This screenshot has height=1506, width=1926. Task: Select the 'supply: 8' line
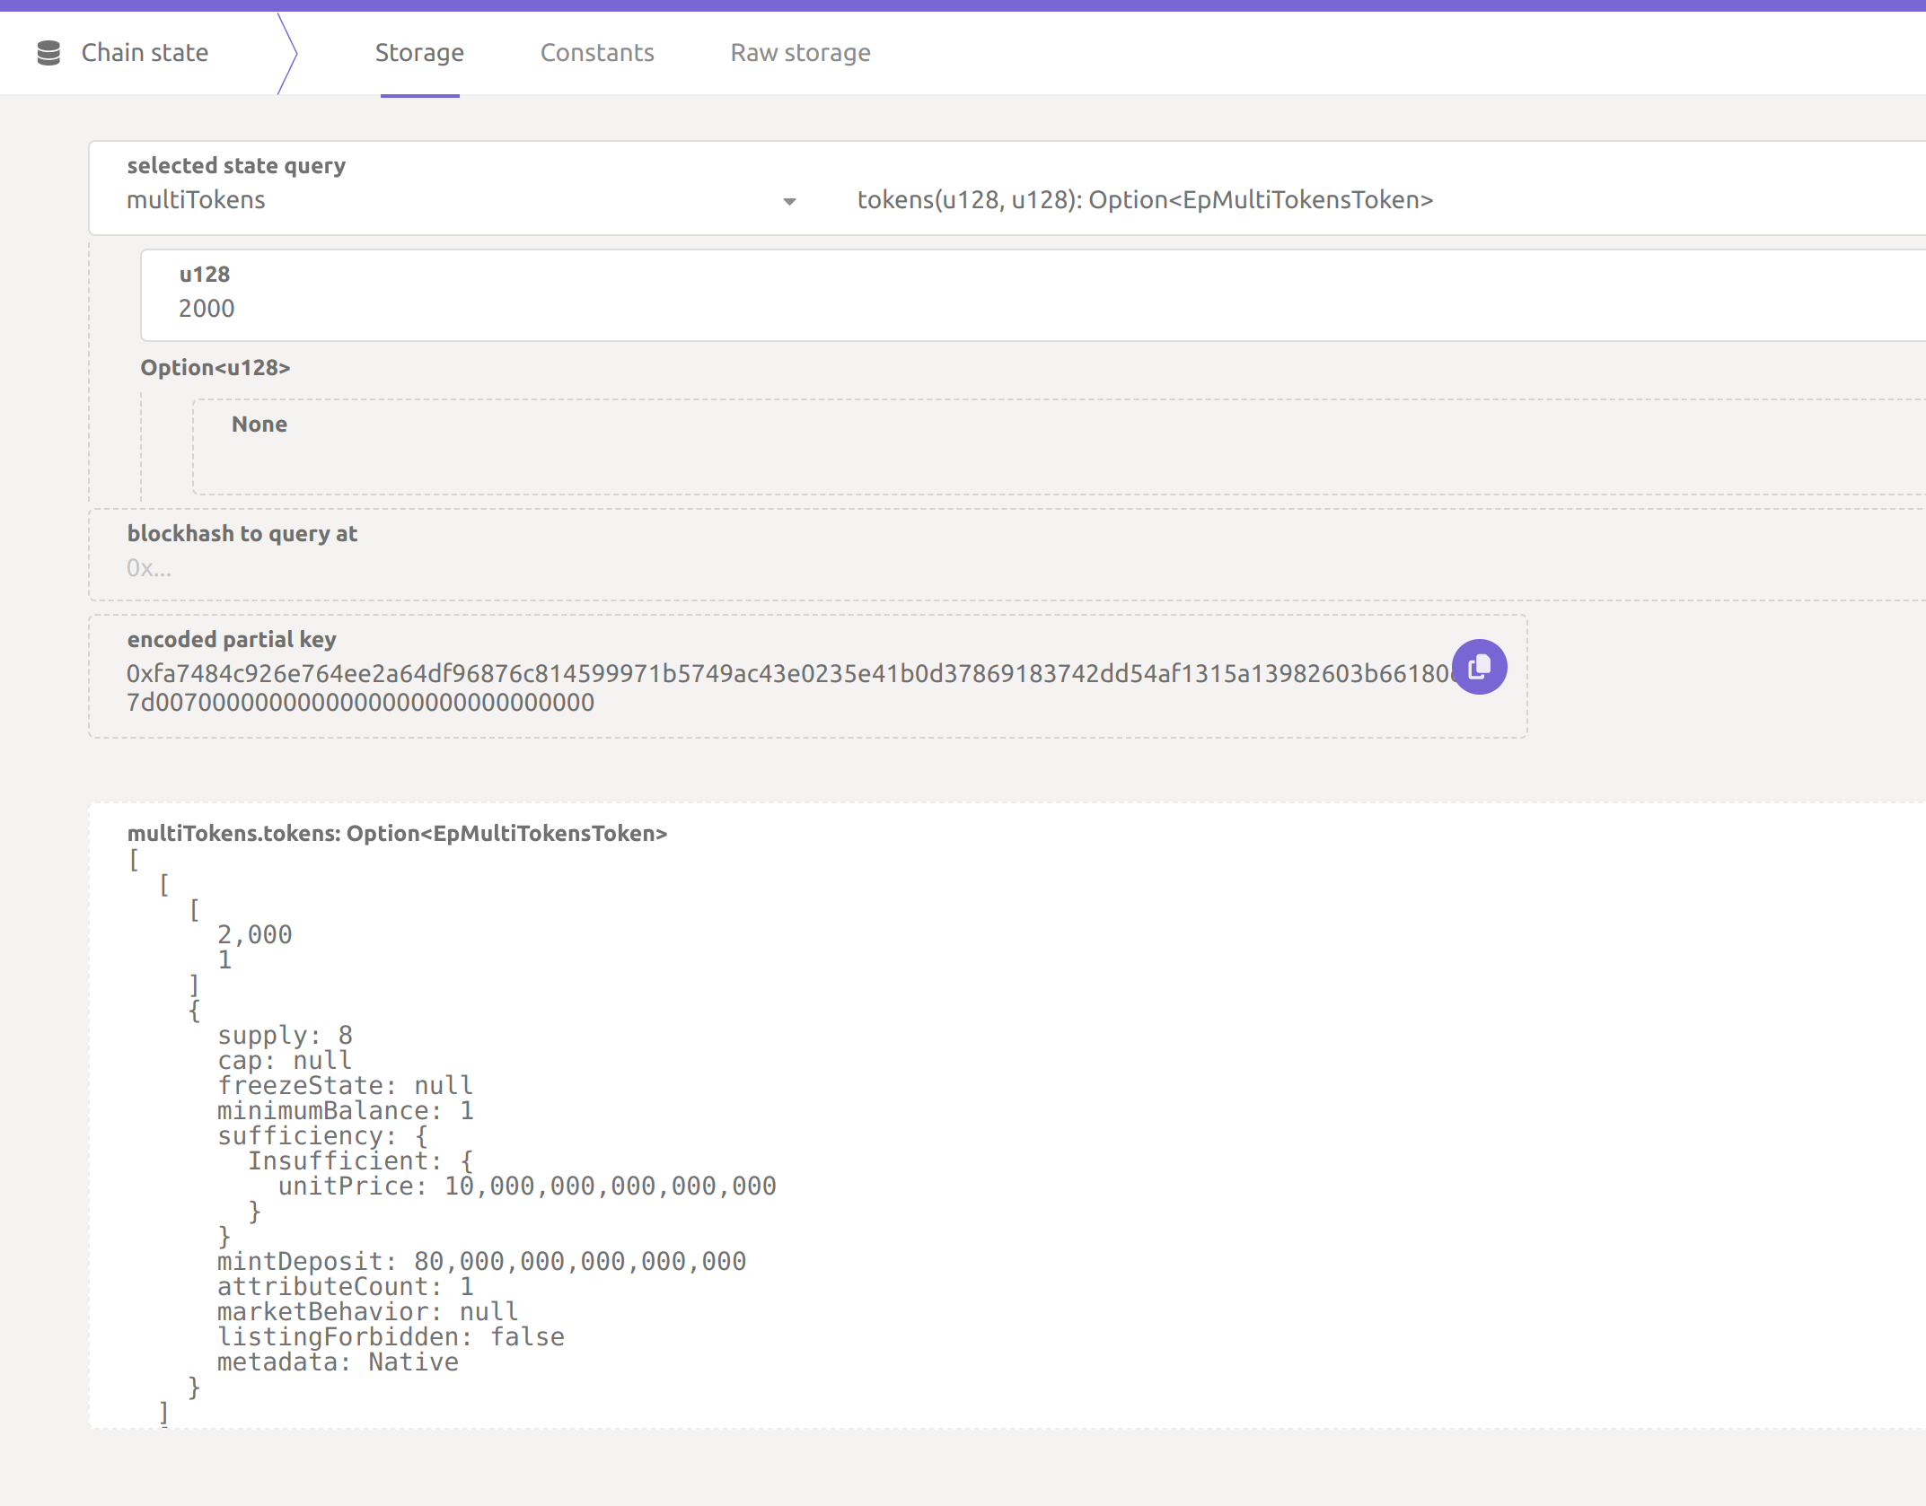(285, 1035)
